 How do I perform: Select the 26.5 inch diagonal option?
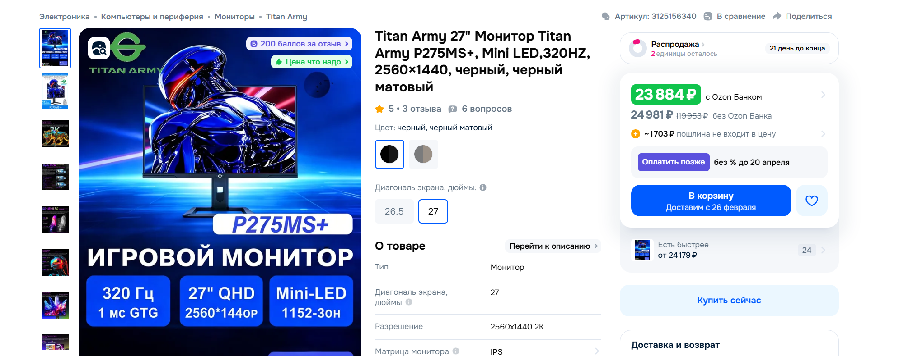(394, 211)
